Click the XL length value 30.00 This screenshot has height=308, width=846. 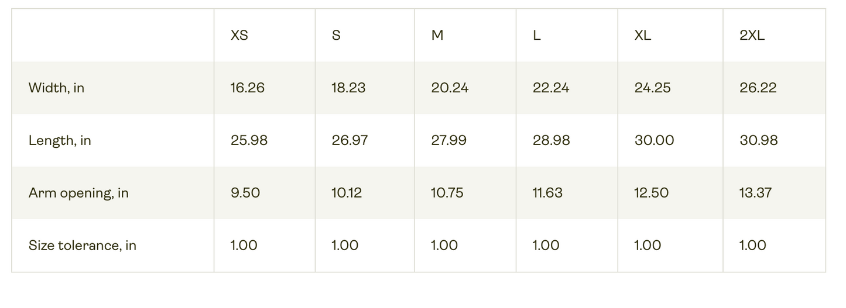click(654, 140)
